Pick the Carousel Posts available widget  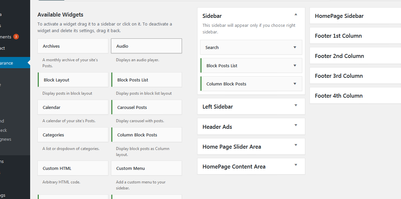pos(146,107)
